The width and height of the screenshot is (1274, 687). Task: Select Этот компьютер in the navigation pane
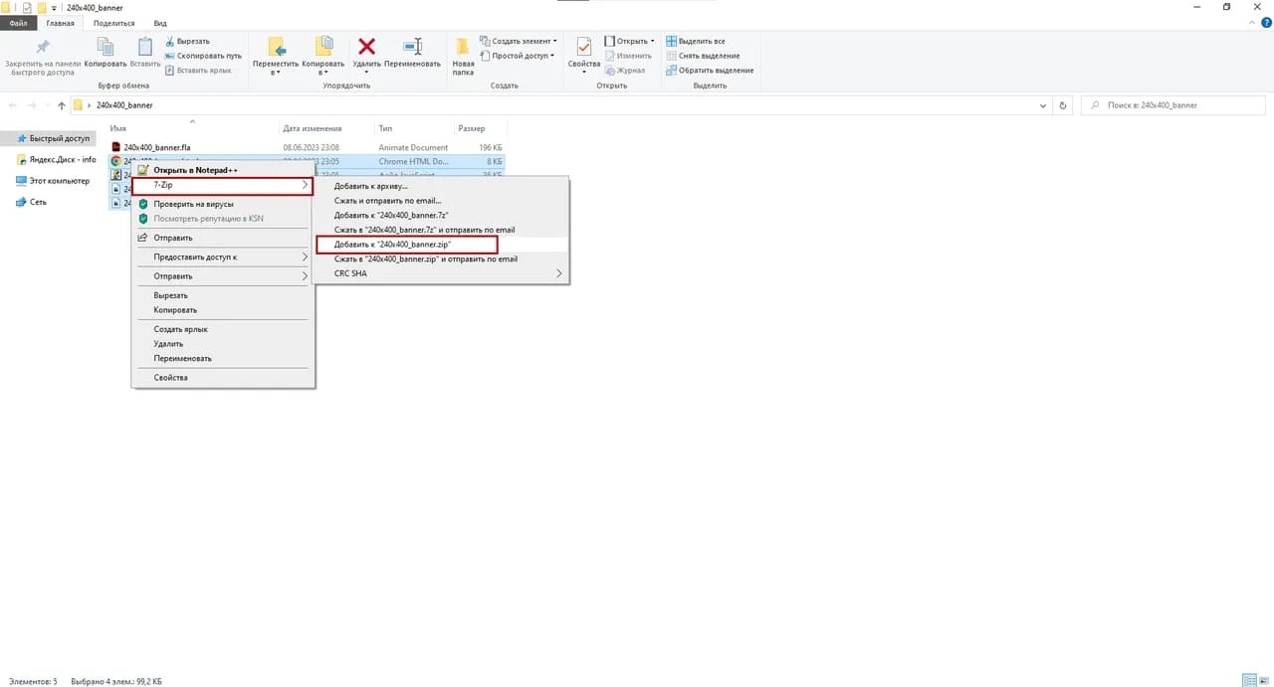[53, 181]
